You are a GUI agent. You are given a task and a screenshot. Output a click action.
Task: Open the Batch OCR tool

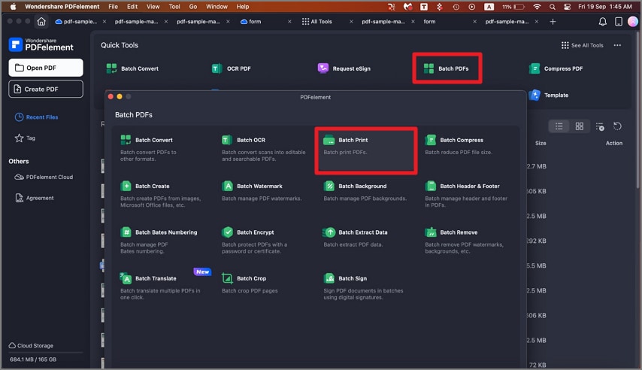[x=263, y=148]
